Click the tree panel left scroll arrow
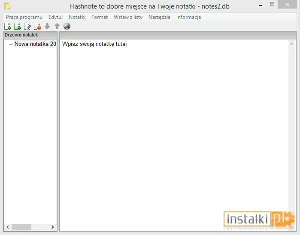Image resolution: width=300 pixels, height=235 pixels. 8,227
